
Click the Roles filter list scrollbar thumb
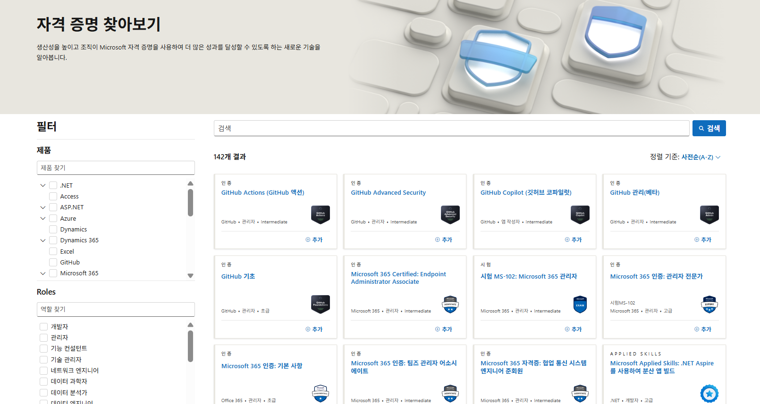[x=191, y=346]
